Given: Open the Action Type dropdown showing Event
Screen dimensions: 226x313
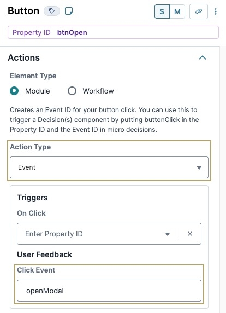Looking at the screenshot, I should [x=109, y=167].
